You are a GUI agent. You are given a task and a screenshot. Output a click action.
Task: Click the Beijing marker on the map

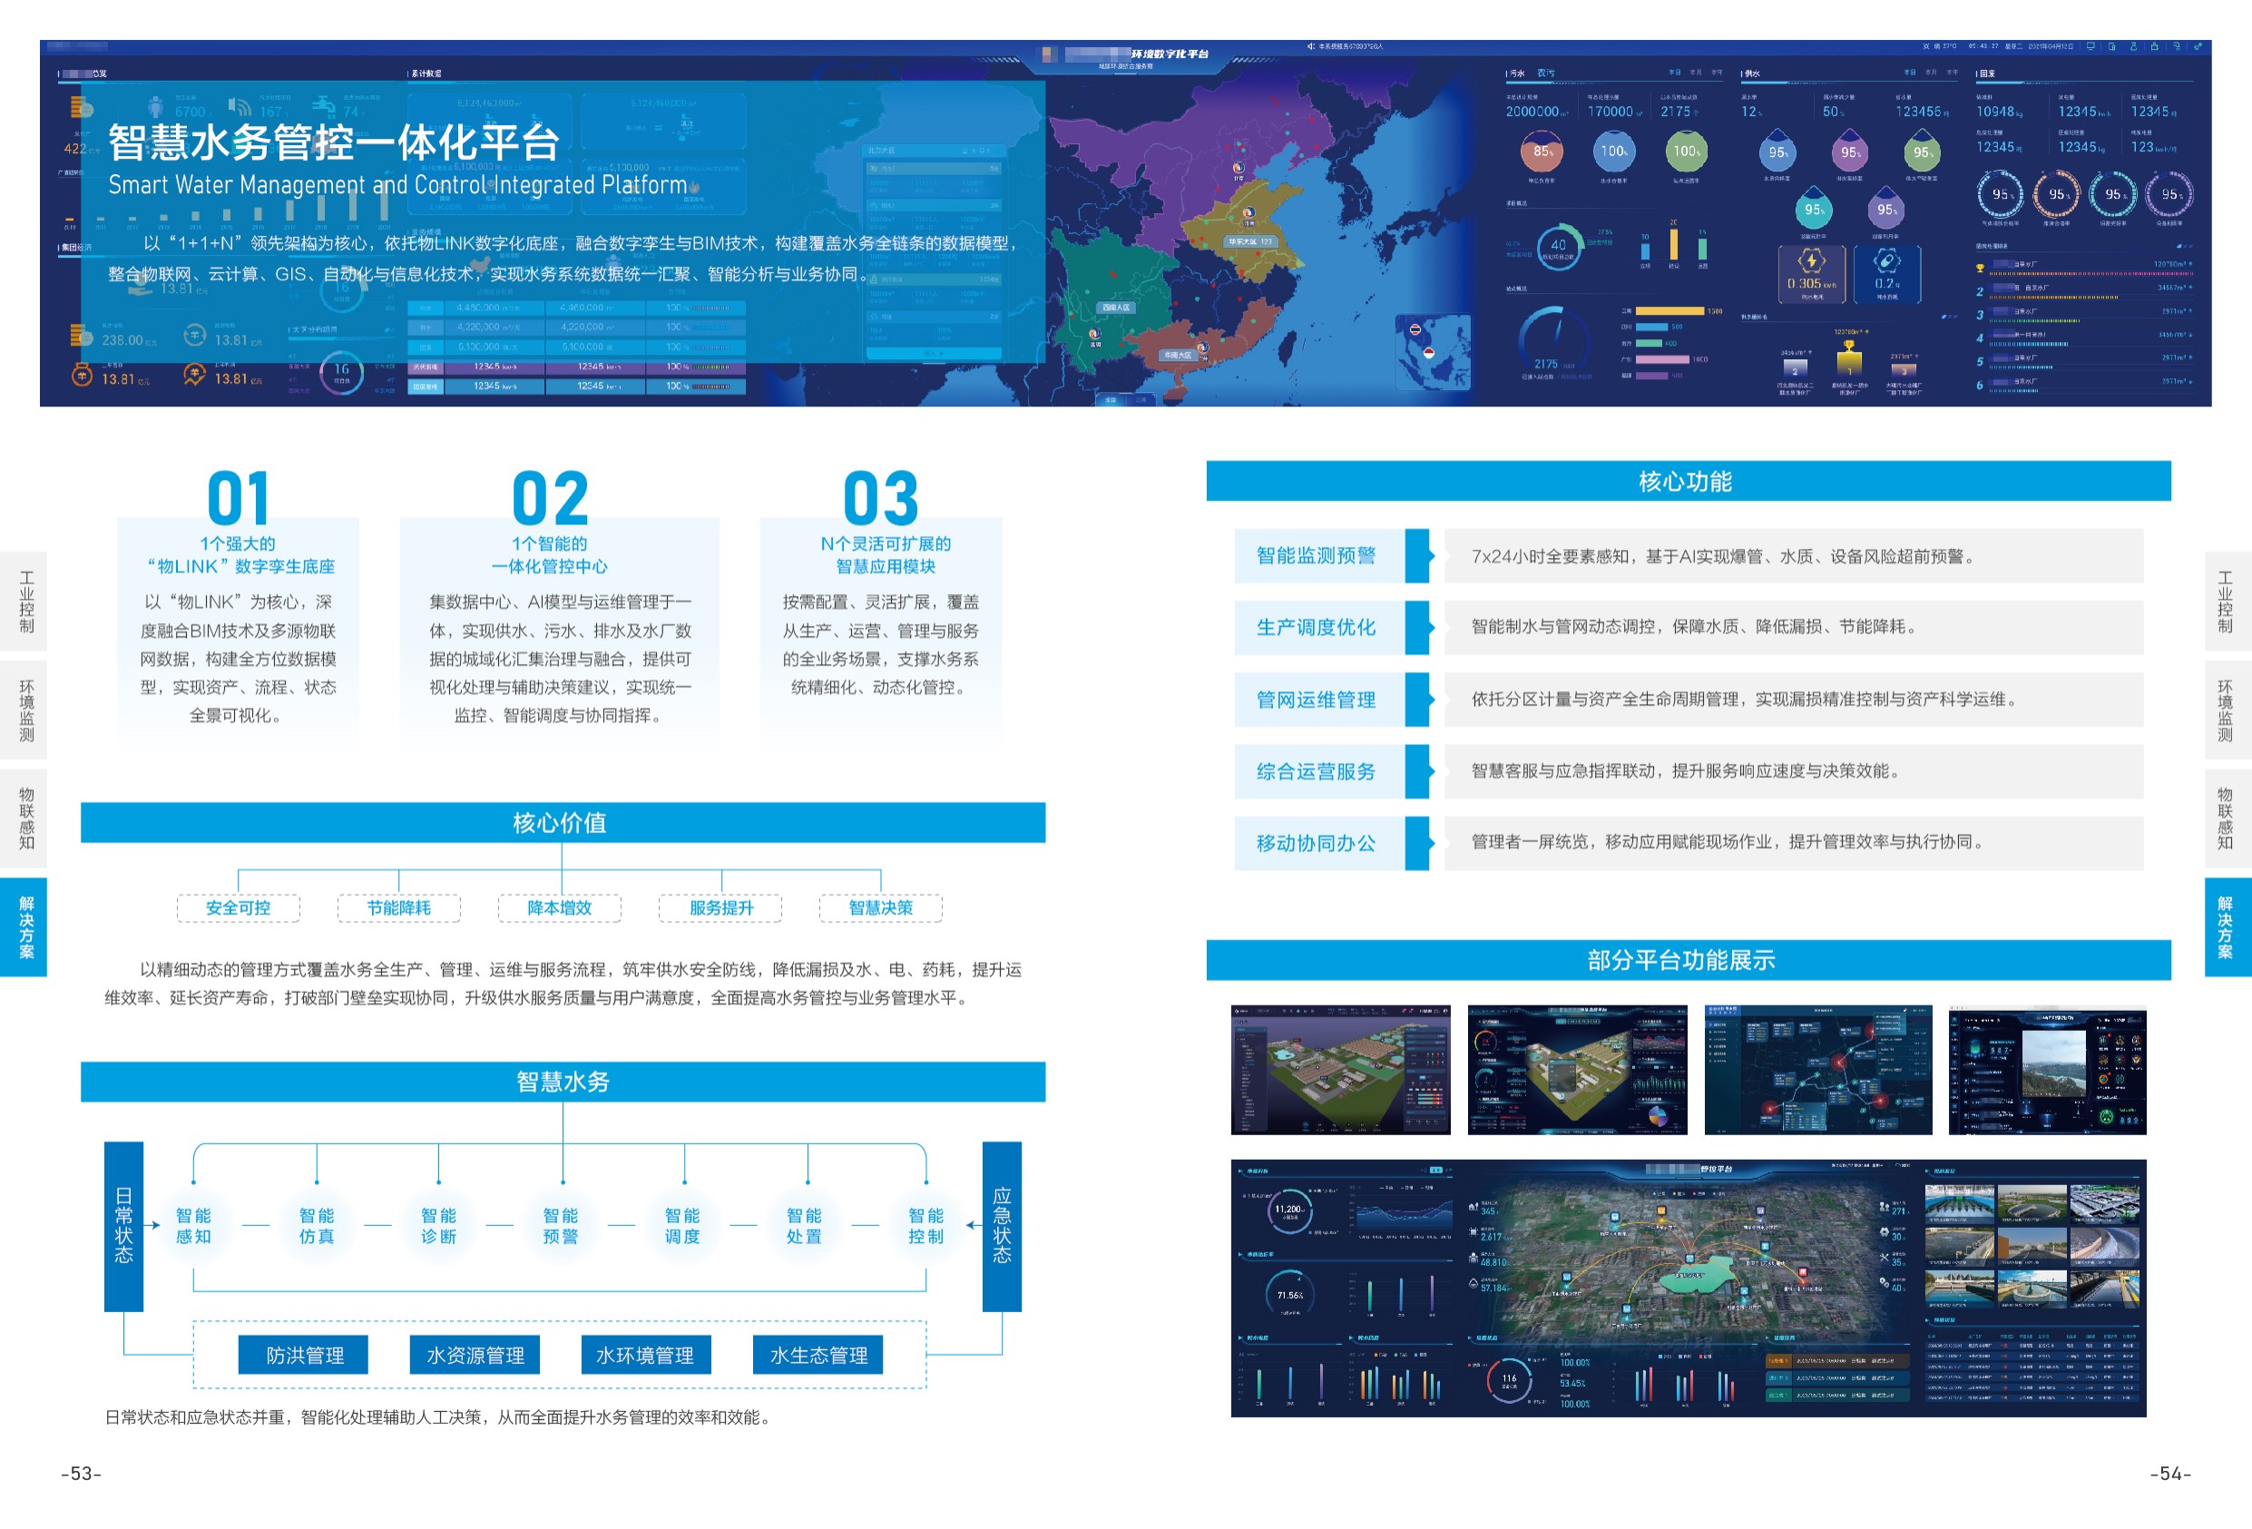pos(1239,168)
